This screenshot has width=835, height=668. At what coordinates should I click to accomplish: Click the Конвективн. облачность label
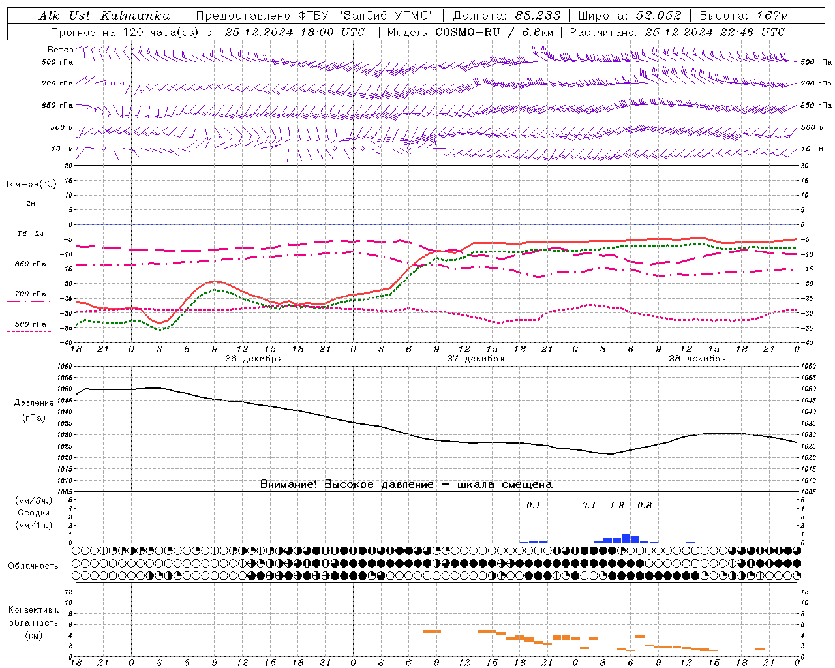tap(33, 616)
